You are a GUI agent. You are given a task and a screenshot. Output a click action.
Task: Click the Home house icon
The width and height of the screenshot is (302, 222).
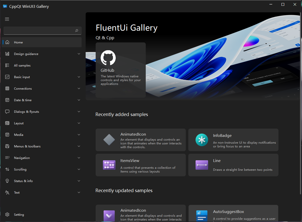click(x=7, y=42)
